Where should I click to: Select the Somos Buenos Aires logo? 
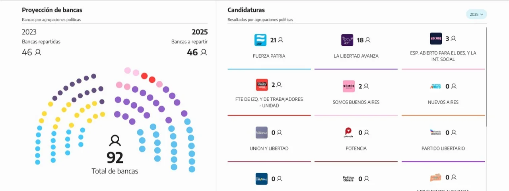coord(349,86)
